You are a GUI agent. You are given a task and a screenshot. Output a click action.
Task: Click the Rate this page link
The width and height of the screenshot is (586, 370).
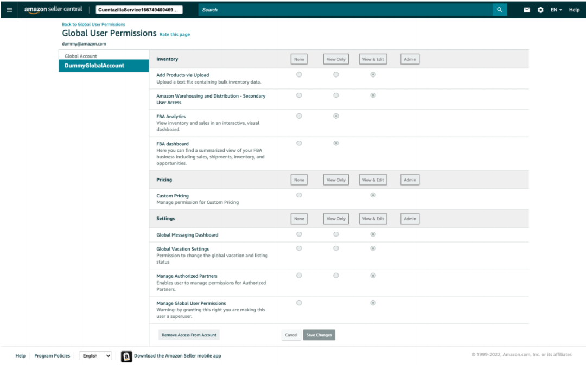pos(175,34)
